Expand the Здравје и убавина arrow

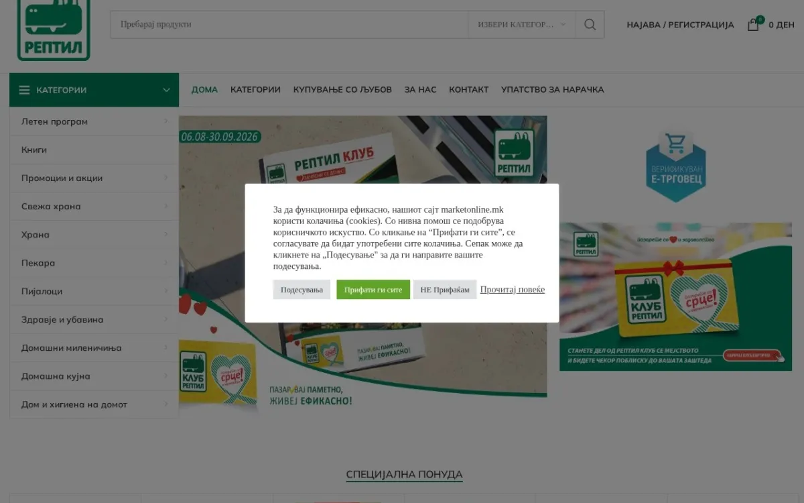point(165,319)
